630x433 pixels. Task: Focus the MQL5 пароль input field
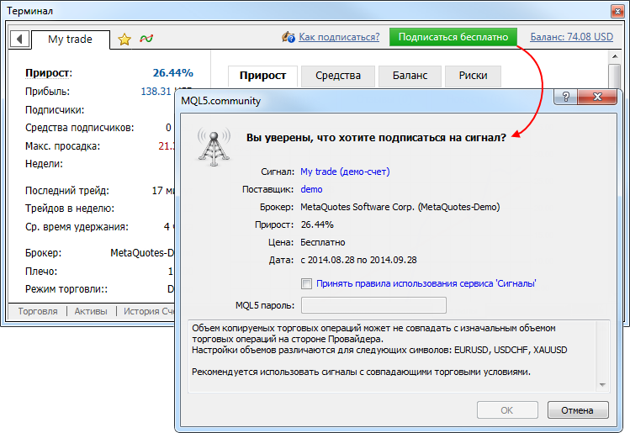[373, 305]
